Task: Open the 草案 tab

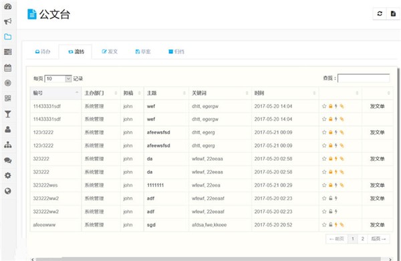Action: (x=143, y=51)
